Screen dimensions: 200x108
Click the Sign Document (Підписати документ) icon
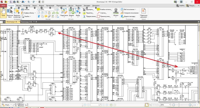pos(143,12)
